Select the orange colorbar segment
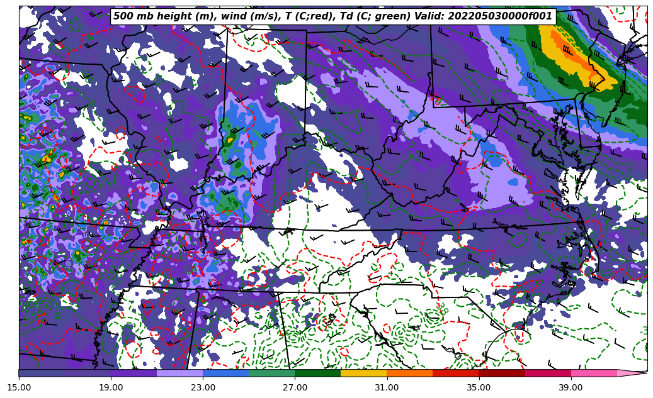The width and height of the screenshot is (653, 398). point(410,373)
